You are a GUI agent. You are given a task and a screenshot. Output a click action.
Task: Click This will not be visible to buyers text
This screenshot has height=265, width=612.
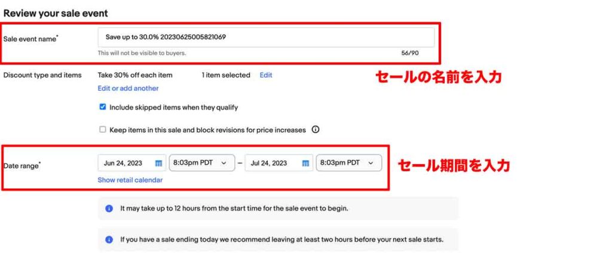142,53
